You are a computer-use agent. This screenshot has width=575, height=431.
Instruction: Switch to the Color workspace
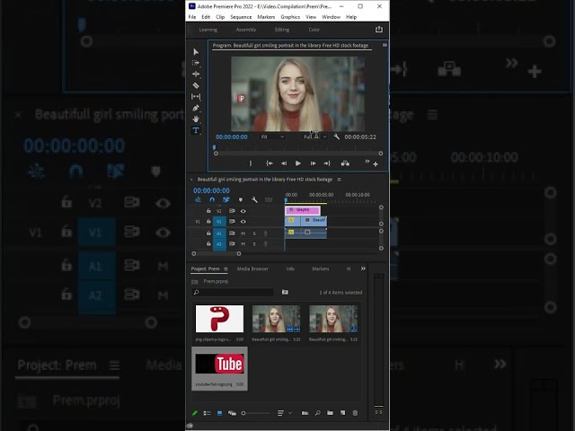pos(314,30)
